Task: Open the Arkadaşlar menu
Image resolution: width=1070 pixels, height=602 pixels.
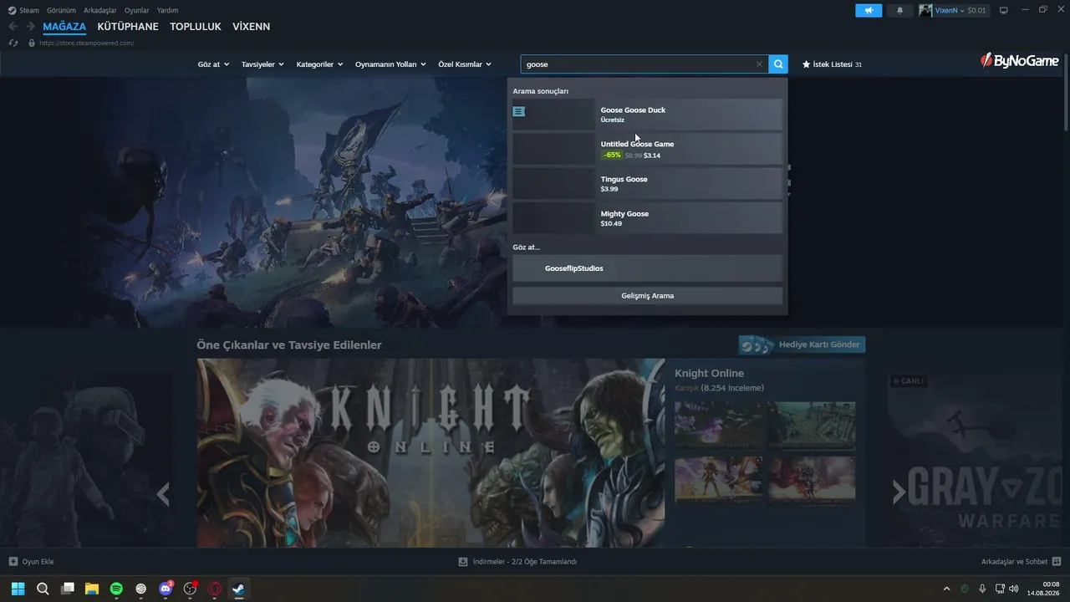Action: coord(100,10)
